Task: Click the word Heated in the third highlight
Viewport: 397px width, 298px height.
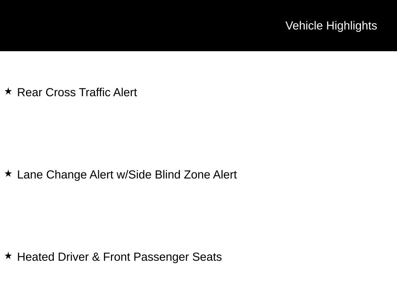Action: [36, 257]
